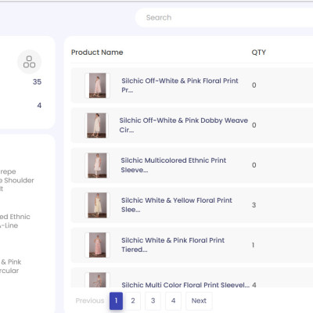Click the Next pagination button
This screenshot has width=313, height=313.
199,300
